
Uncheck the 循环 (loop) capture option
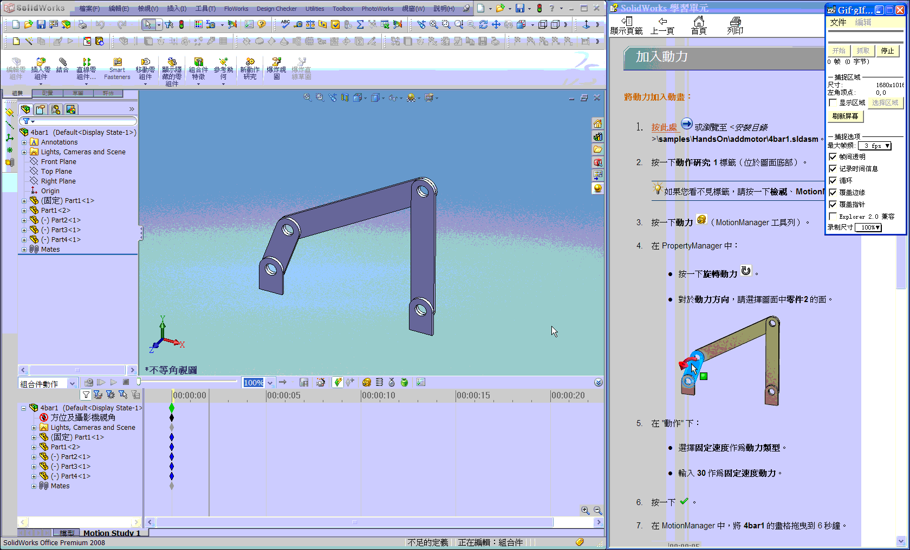point(832,180)
